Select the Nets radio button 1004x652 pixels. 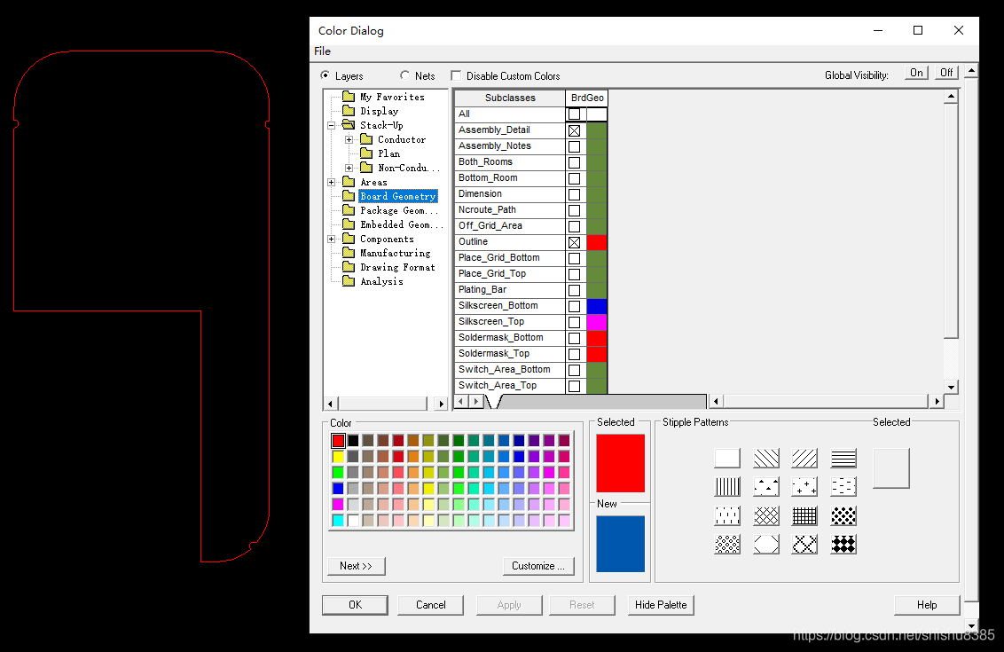(x=404, y=75)
